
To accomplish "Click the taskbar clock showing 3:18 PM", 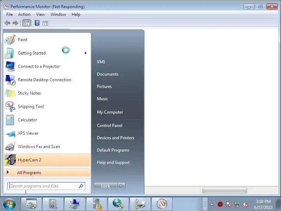I will 263,204.
